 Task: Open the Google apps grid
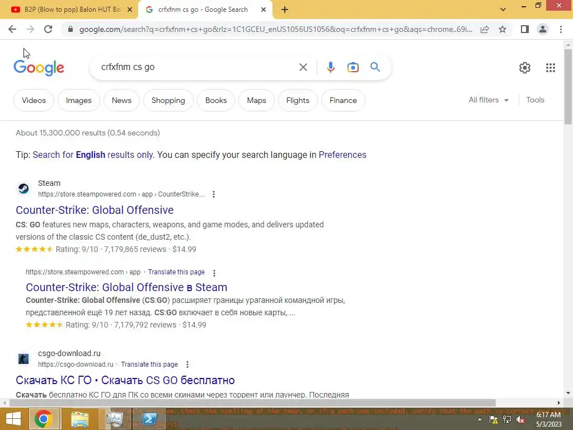click(551, 68)
